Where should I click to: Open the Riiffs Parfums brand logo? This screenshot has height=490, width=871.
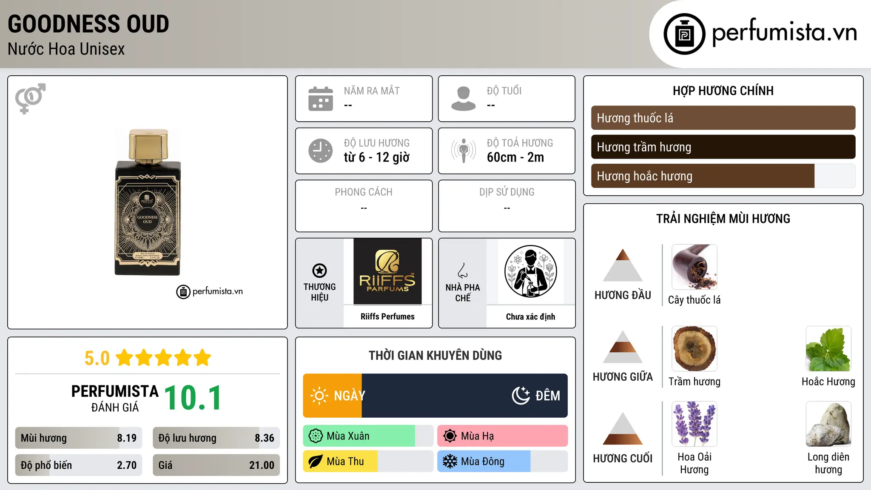[x=387, y=271]
